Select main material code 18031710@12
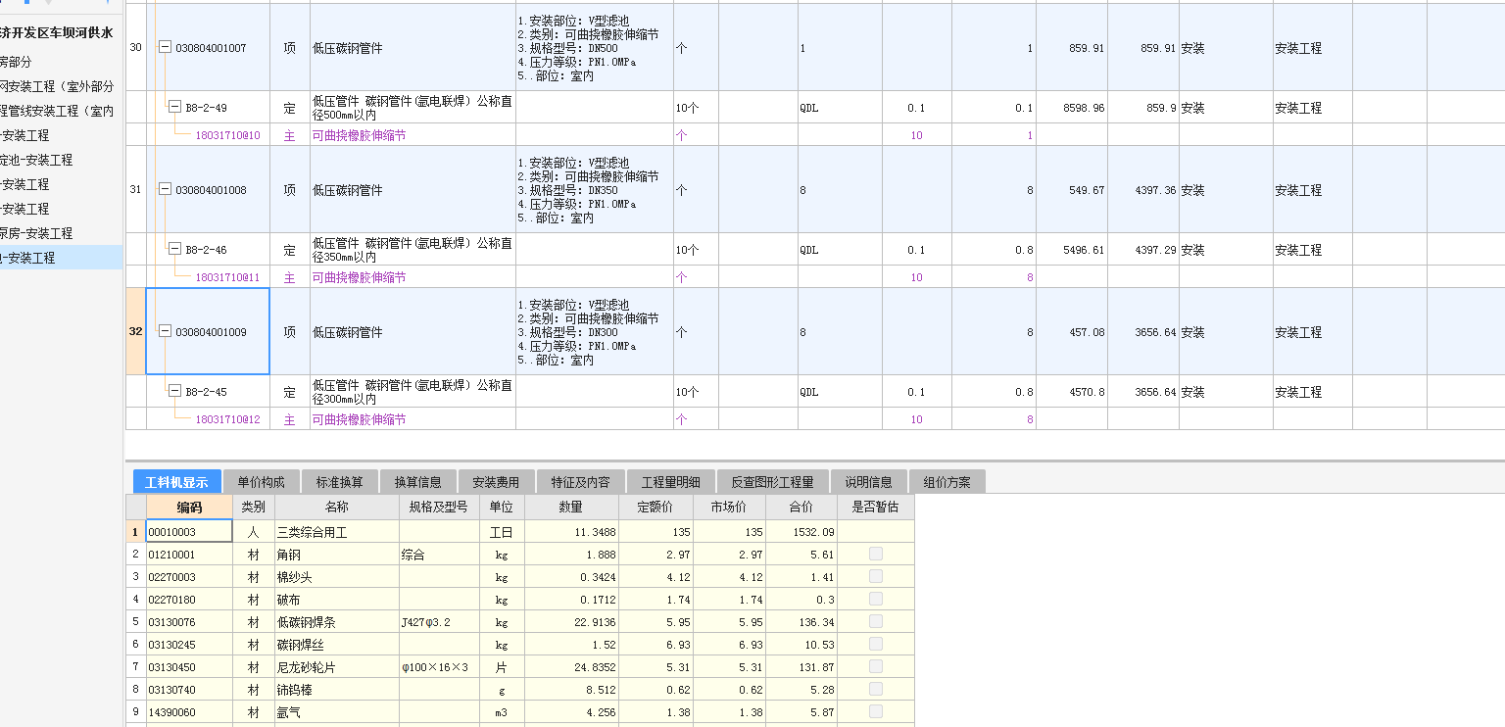This screenshot has height=727, width=1505. (228, 419)
